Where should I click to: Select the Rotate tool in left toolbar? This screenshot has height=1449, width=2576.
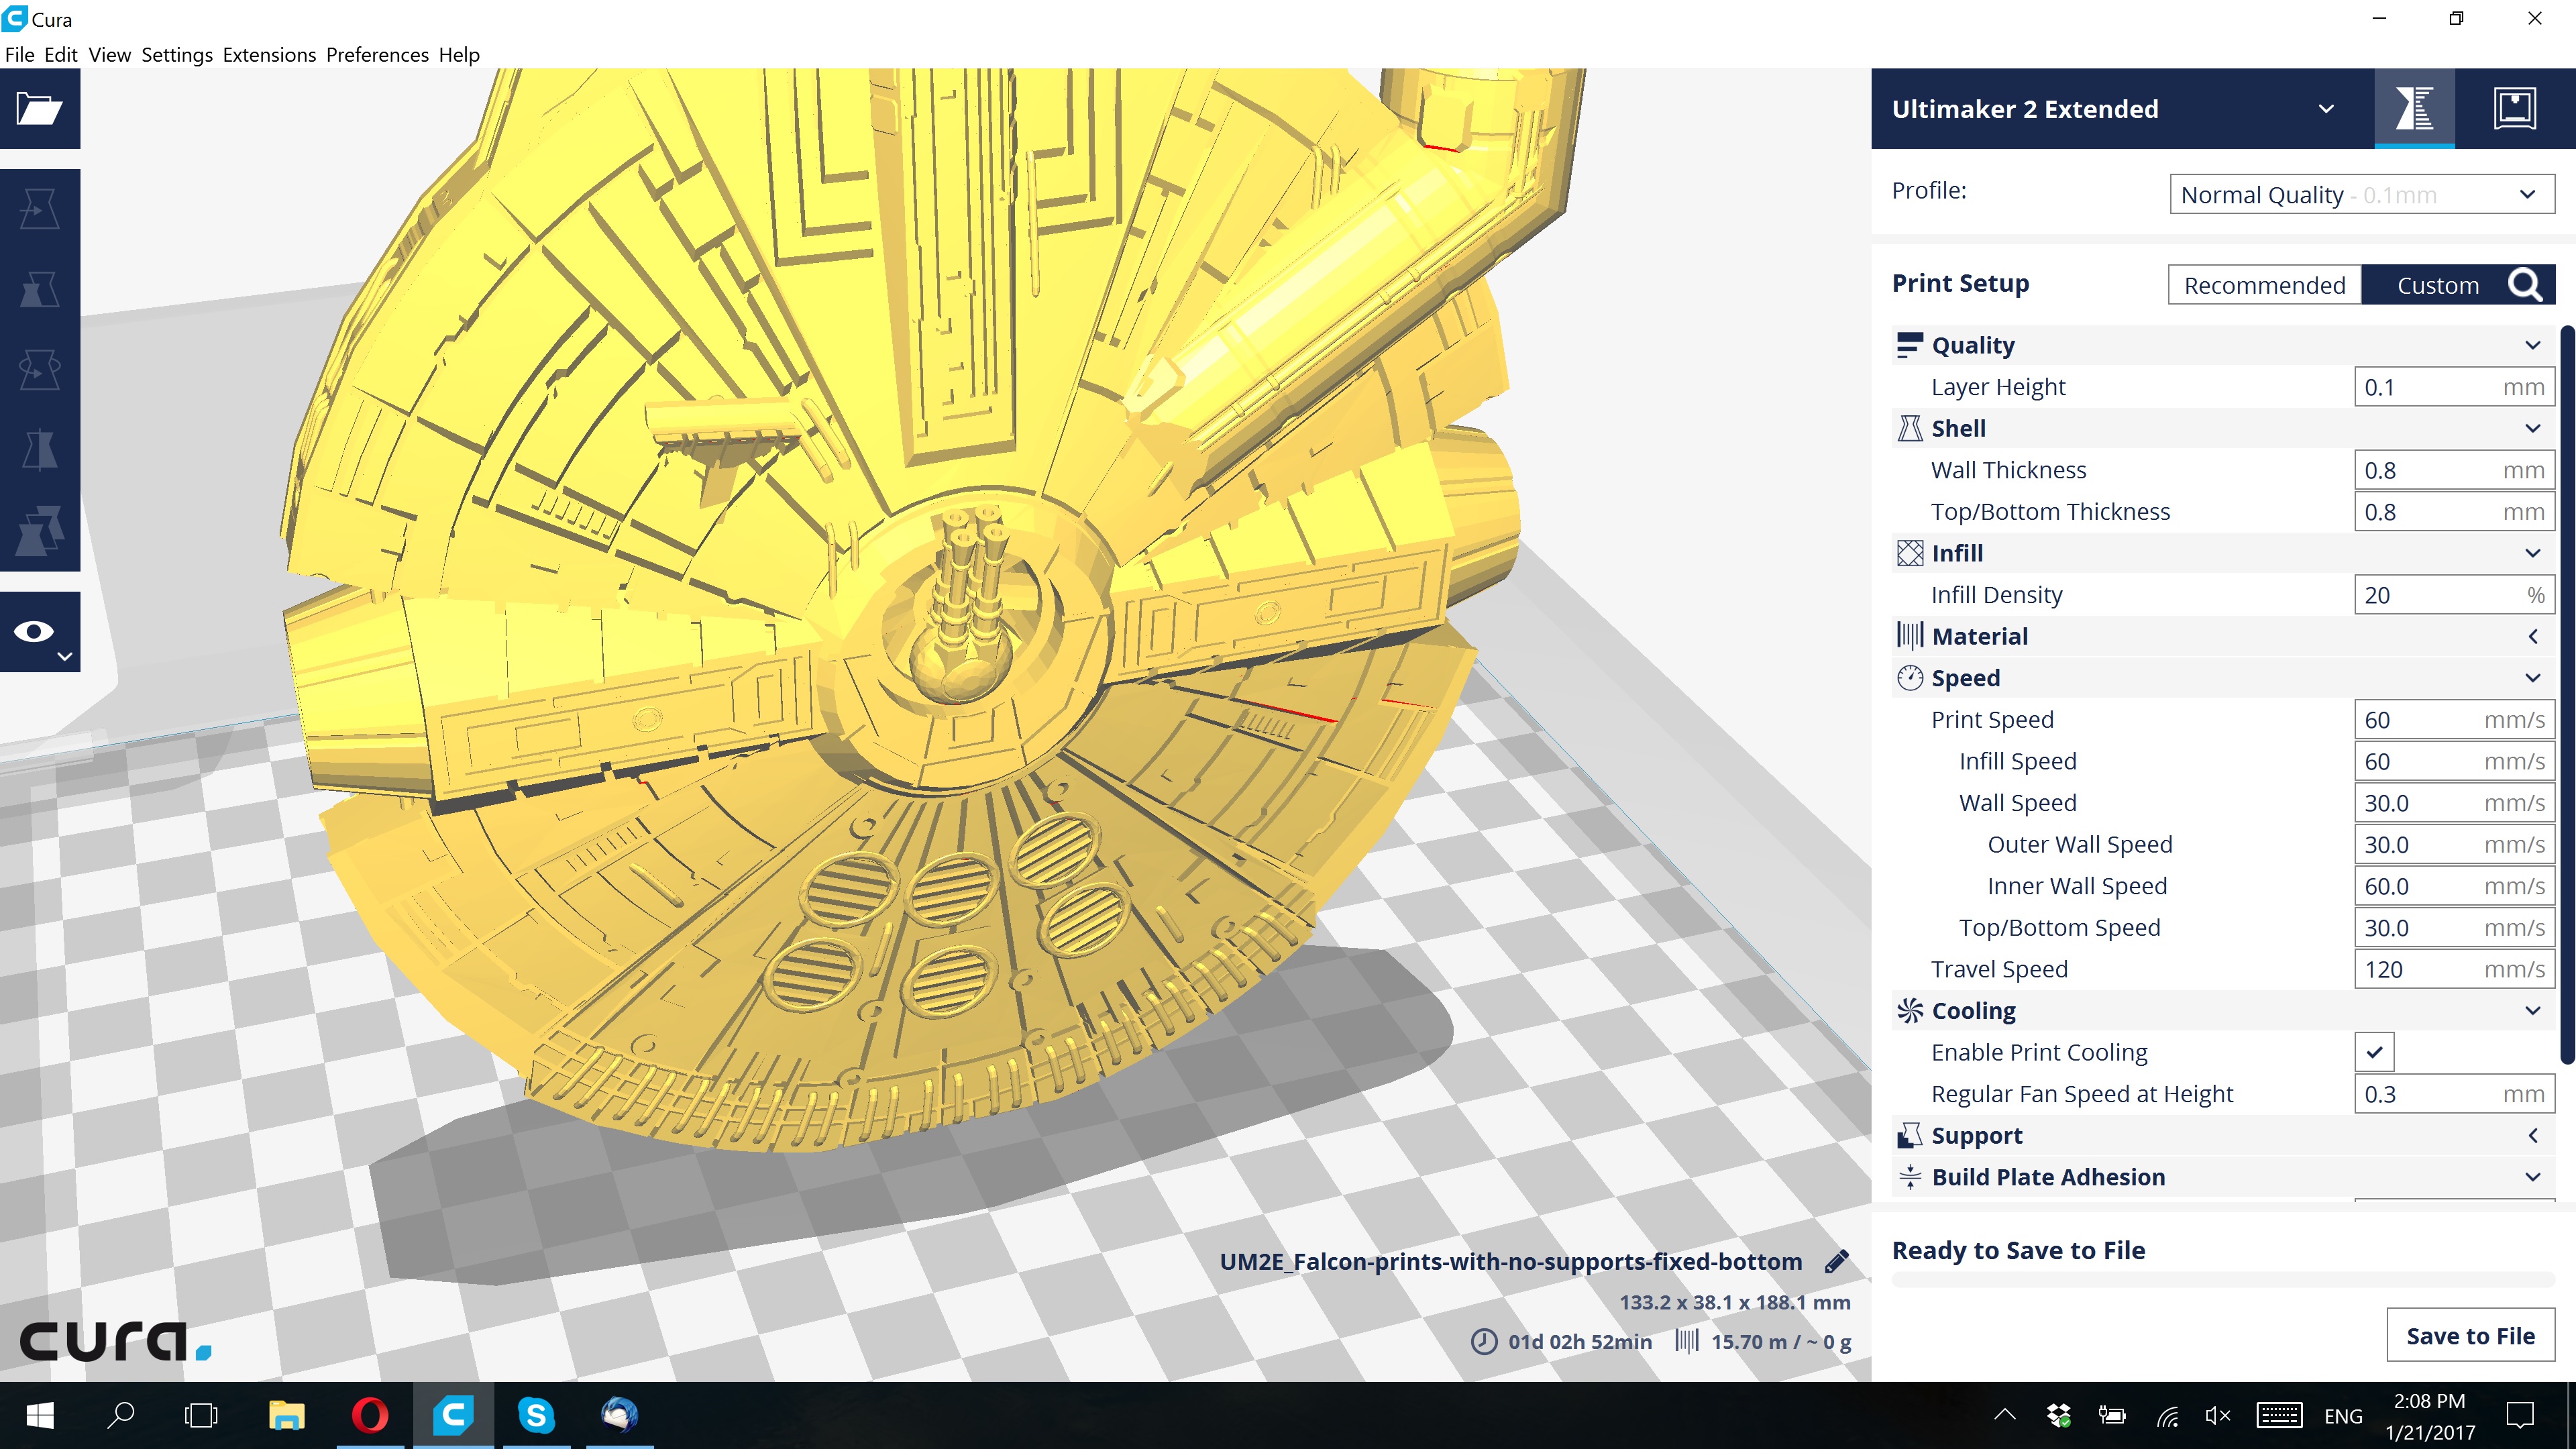[39, 369]
